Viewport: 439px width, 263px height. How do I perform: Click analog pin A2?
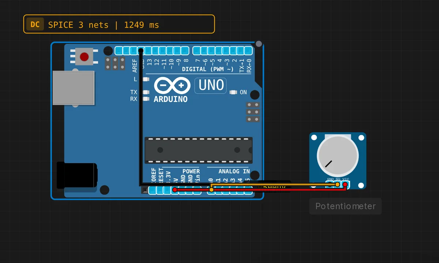226,190
